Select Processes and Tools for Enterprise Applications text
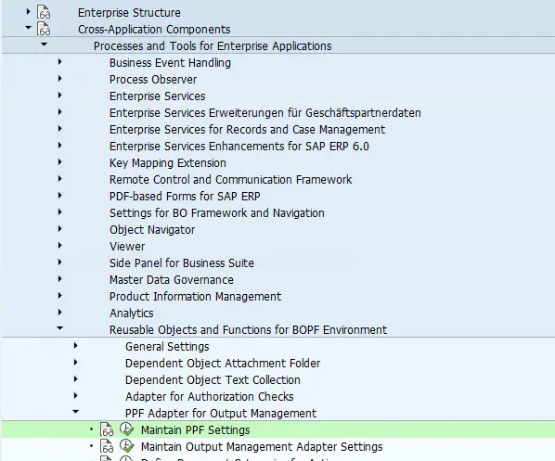The image size is (555, 461). 213,46
